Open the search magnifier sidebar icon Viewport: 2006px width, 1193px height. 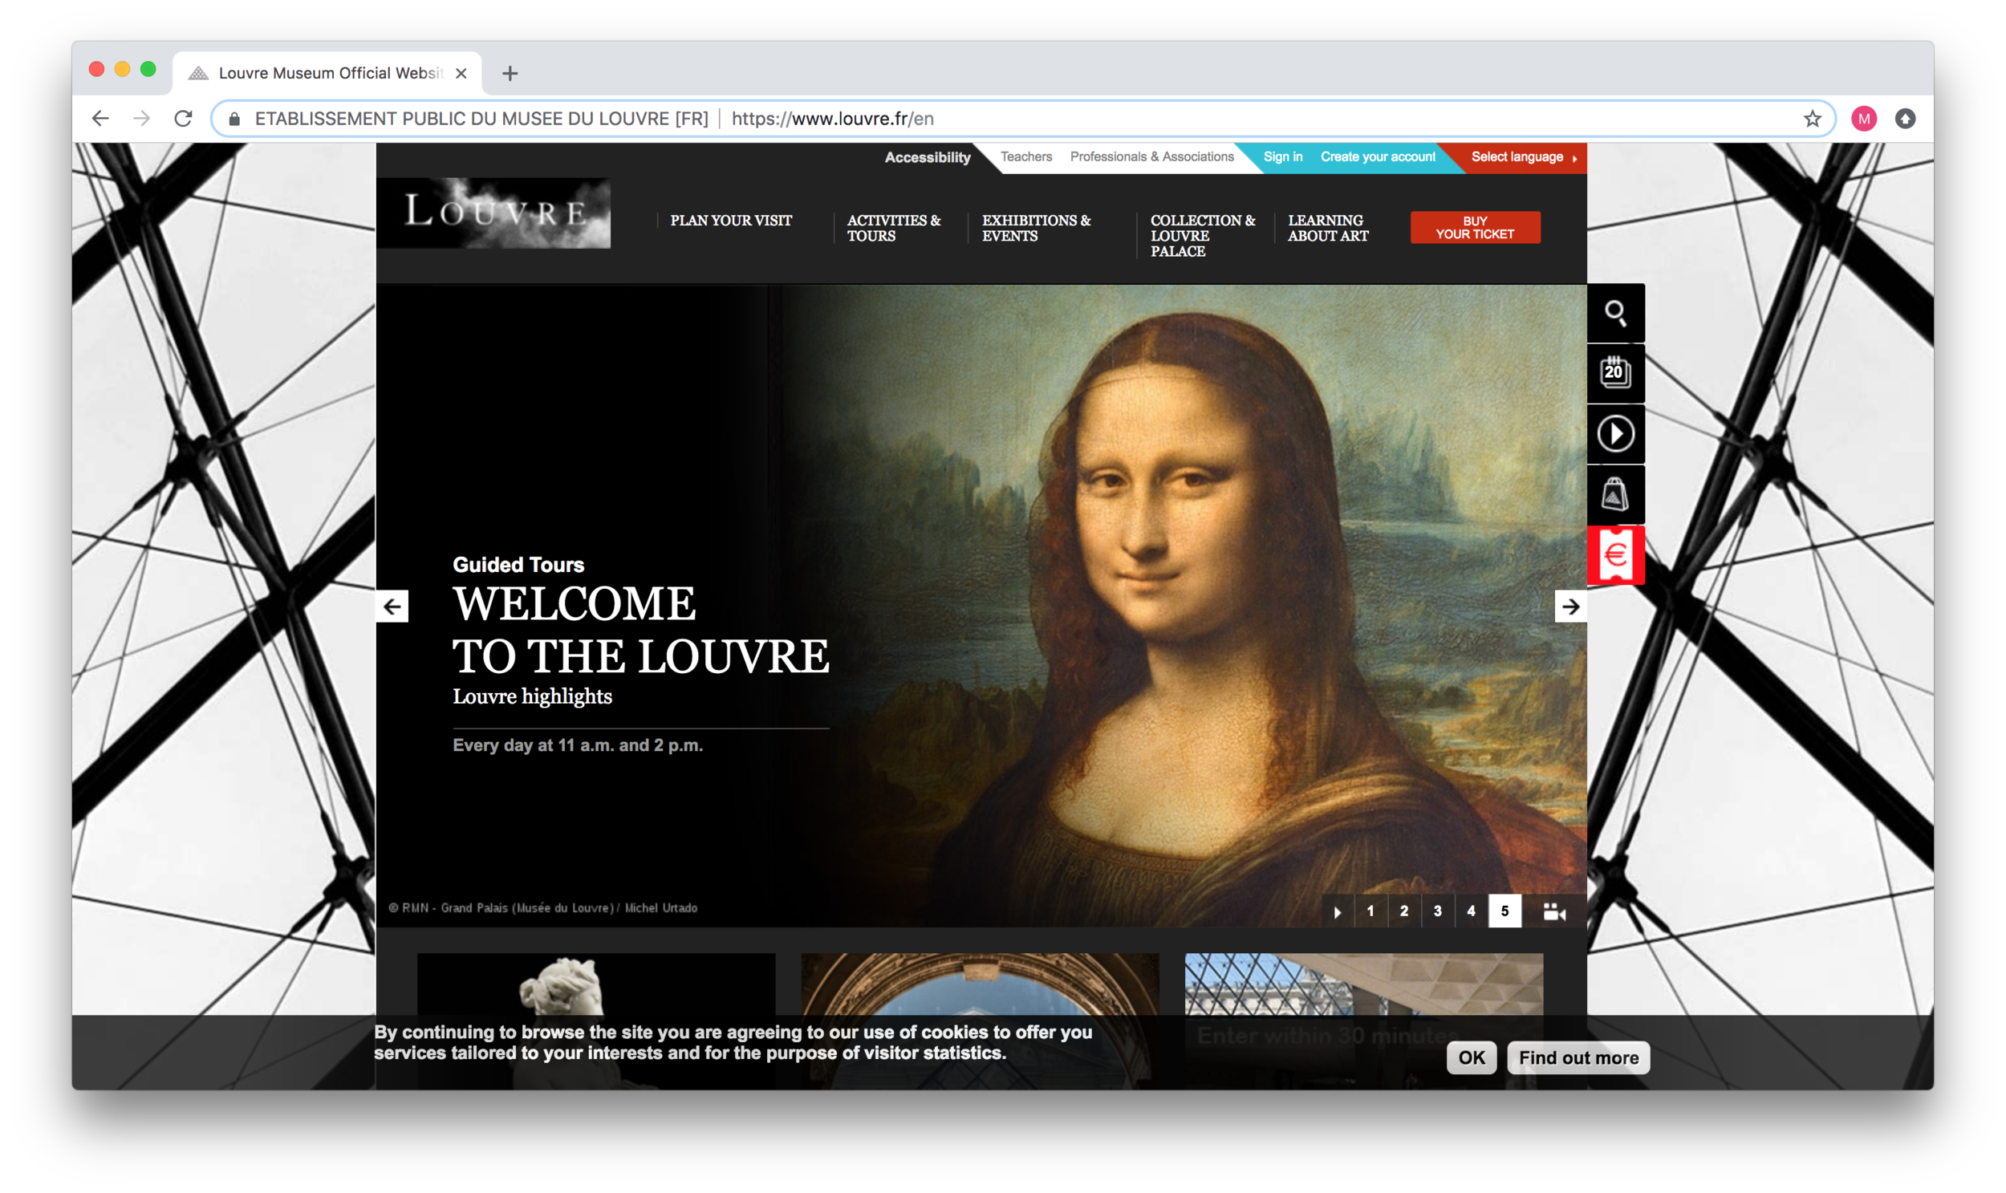pos(1615,313)
